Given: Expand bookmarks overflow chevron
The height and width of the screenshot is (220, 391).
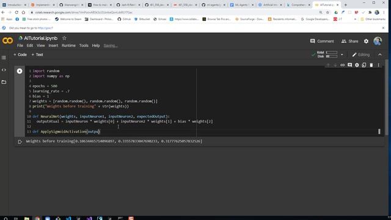Looking at the screenshot, I should [355, 19].
